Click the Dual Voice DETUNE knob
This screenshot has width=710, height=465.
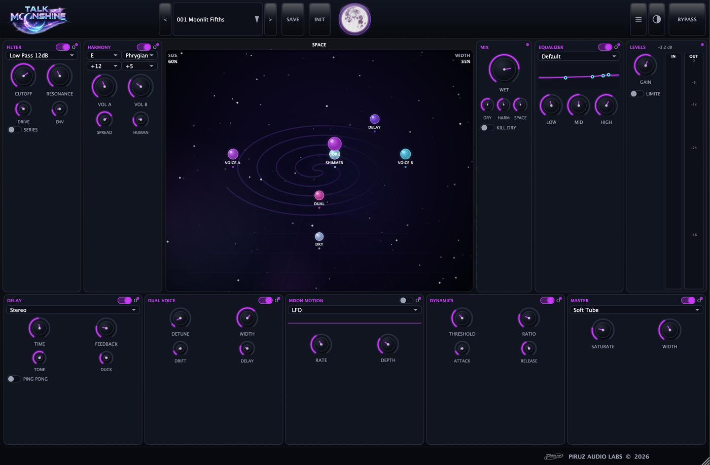coord(180,318)
